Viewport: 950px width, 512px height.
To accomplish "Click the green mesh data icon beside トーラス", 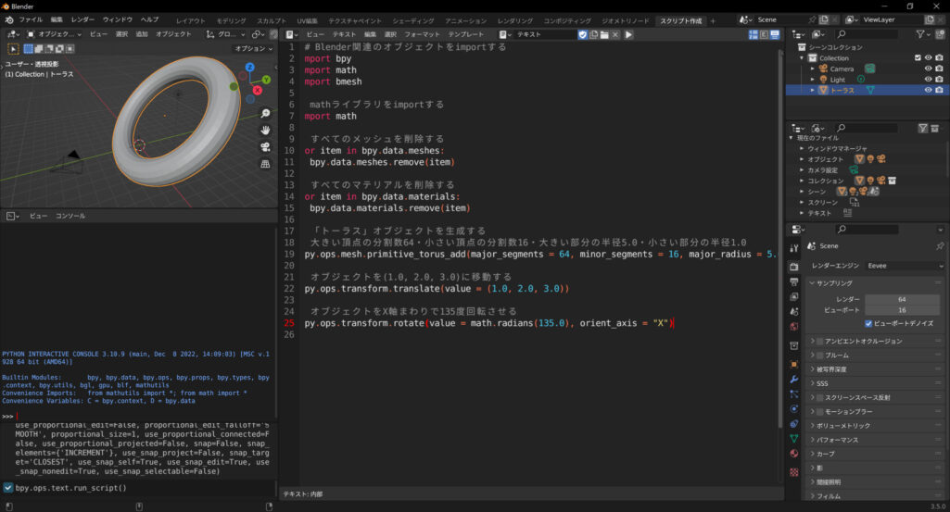I will pos(870,90).
